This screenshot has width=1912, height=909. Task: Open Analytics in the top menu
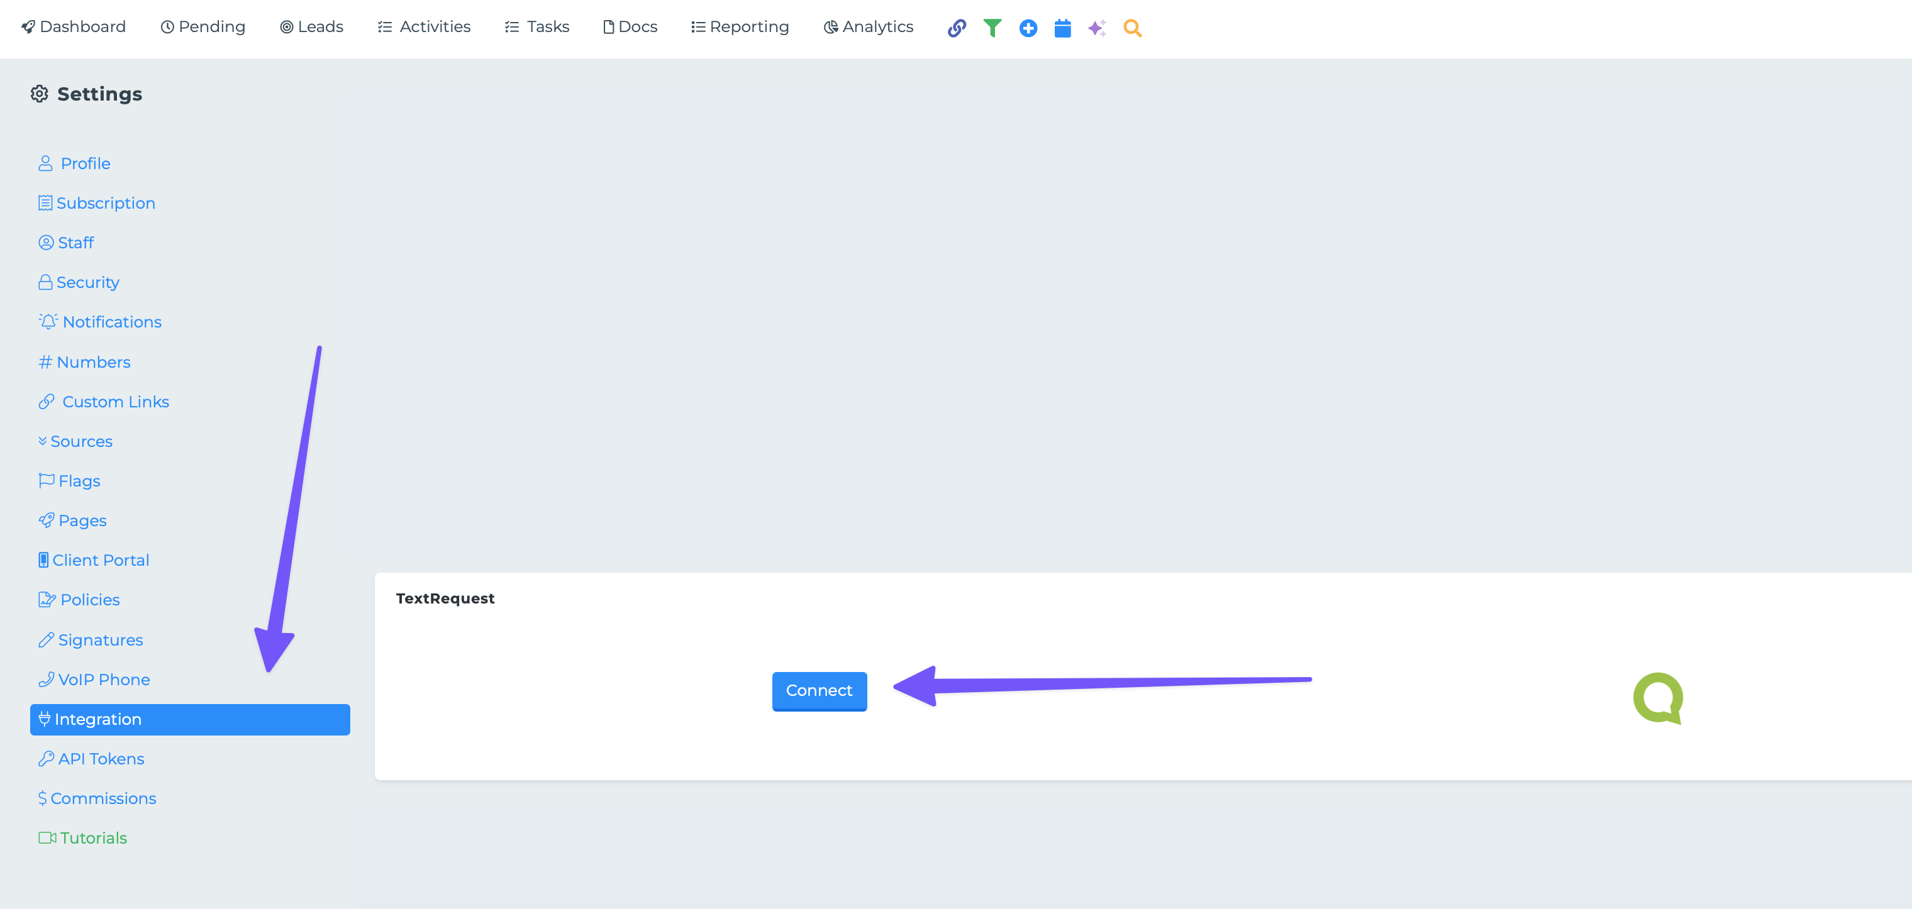point(869,26)
